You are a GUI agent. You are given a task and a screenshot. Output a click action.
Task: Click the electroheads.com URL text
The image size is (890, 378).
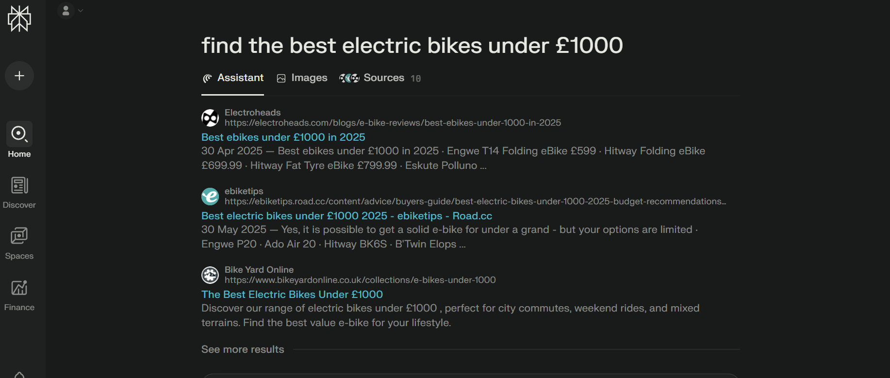coord(393,123)
